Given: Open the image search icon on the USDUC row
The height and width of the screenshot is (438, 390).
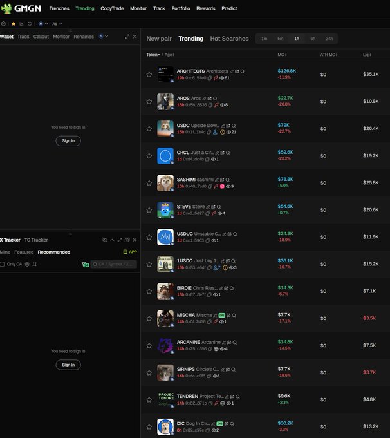Looking at the screenshot, I should pyautogui.click(x=230, y=234).
